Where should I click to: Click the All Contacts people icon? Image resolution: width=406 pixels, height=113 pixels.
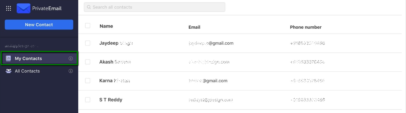coord(8,71)
